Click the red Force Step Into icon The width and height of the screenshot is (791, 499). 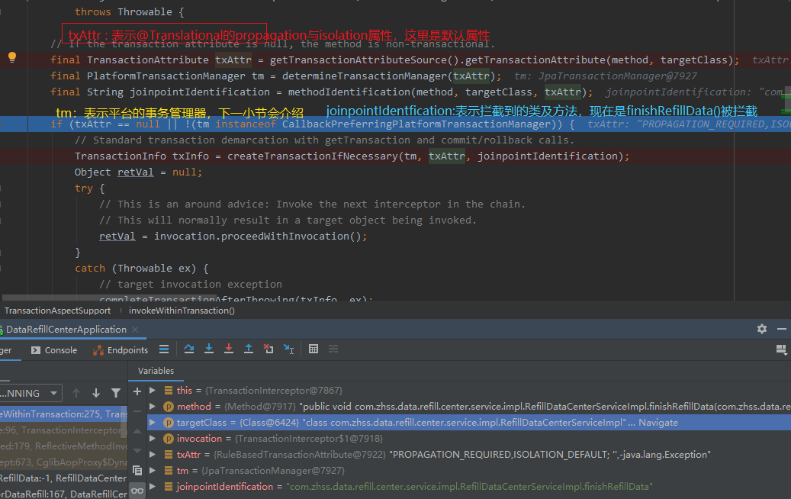229,349
